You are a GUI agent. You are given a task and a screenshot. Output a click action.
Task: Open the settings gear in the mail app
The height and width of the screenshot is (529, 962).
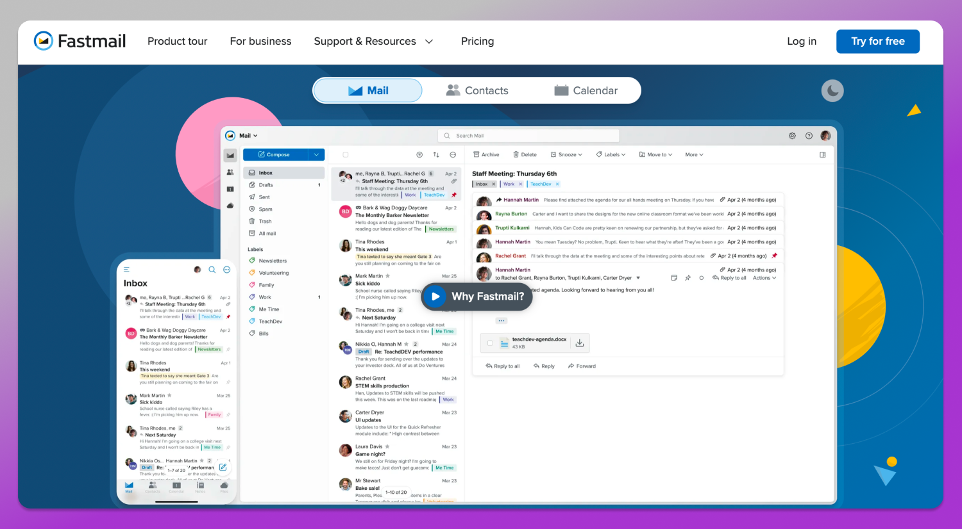pos(792,136)
